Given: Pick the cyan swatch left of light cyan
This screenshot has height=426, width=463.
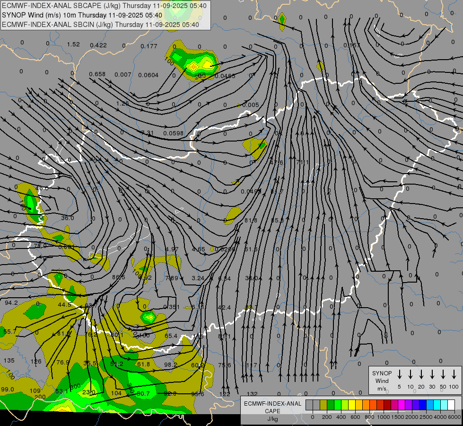Looking at the screenshot, I should (437, 405).
